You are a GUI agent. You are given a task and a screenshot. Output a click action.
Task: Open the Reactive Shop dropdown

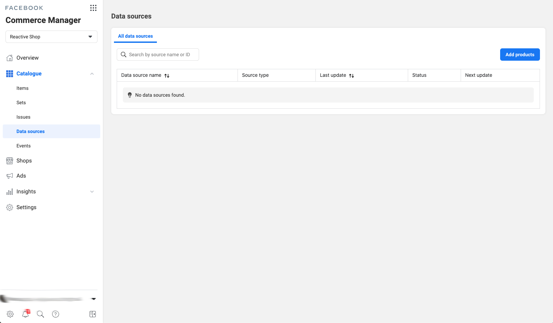[51, 37]
